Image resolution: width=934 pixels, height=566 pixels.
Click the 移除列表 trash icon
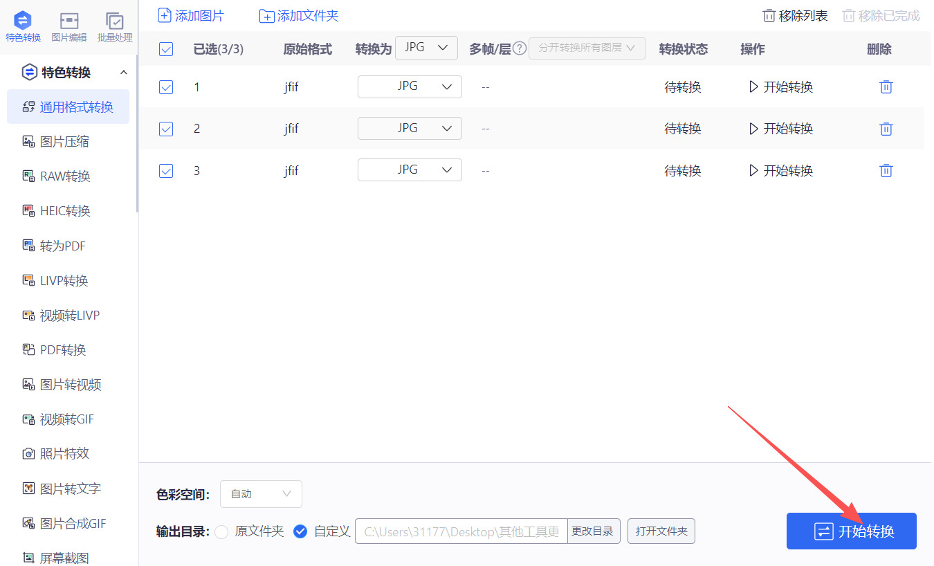[769, 16]
